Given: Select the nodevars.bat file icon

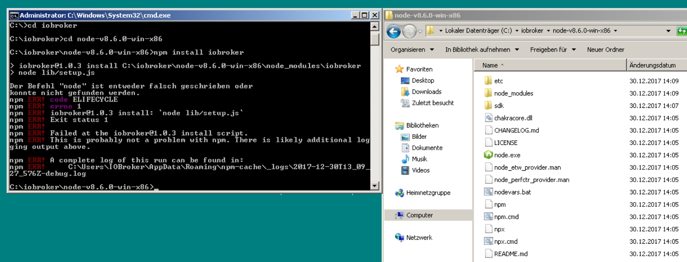Looking at the screenshot, I should [489, 192].
